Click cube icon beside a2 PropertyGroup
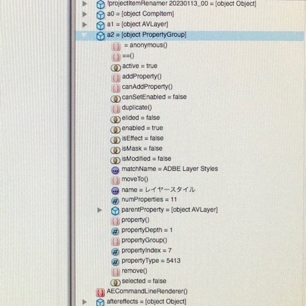306x306 pixels. point(100,36)
